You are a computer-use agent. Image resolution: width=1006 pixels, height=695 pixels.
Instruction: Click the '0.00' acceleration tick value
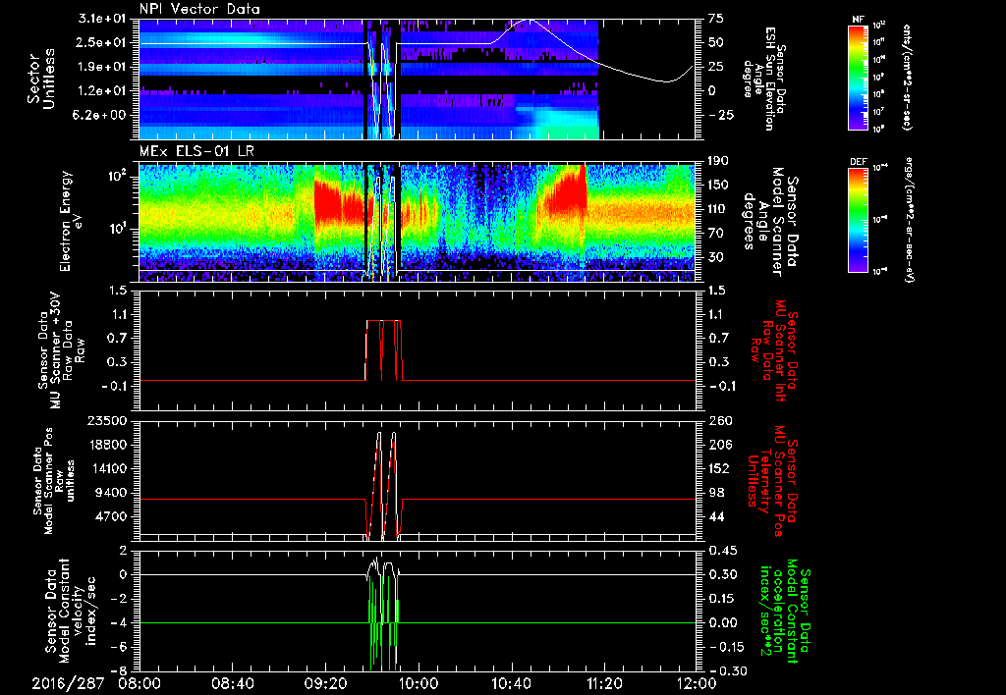click(x=722, y=623)
